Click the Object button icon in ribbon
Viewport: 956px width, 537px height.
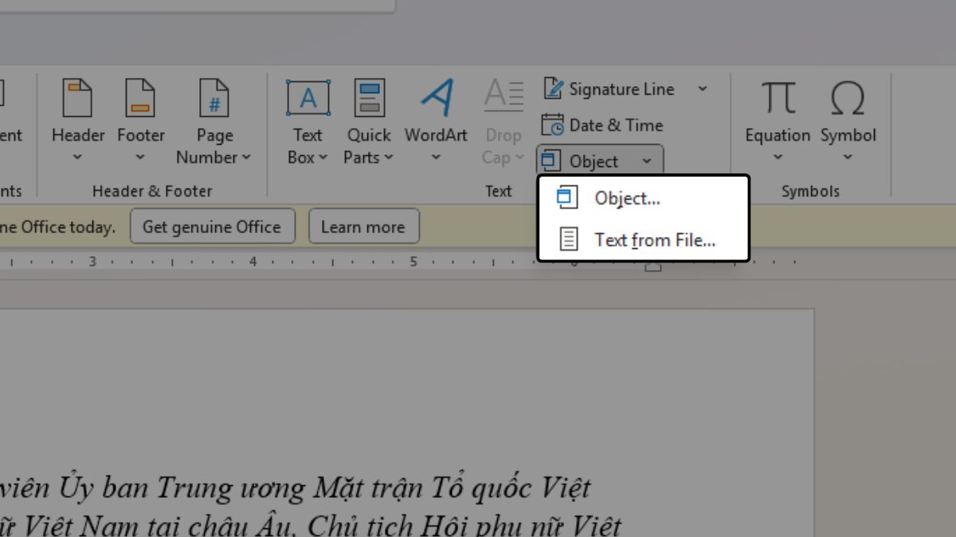click(x=550, y=161)
